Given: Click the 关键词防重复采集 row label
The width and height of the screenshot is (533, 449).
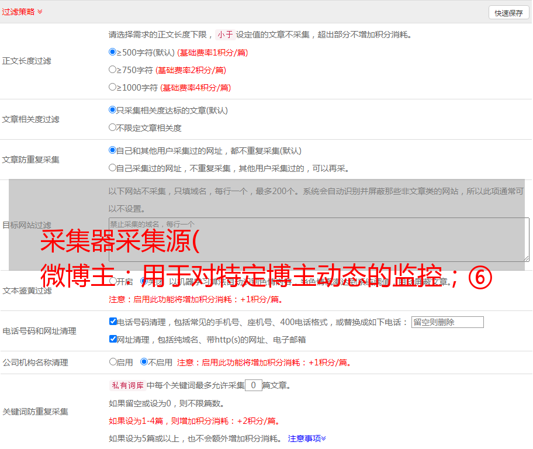Looking at the screenshot, I should click(35, 412).
